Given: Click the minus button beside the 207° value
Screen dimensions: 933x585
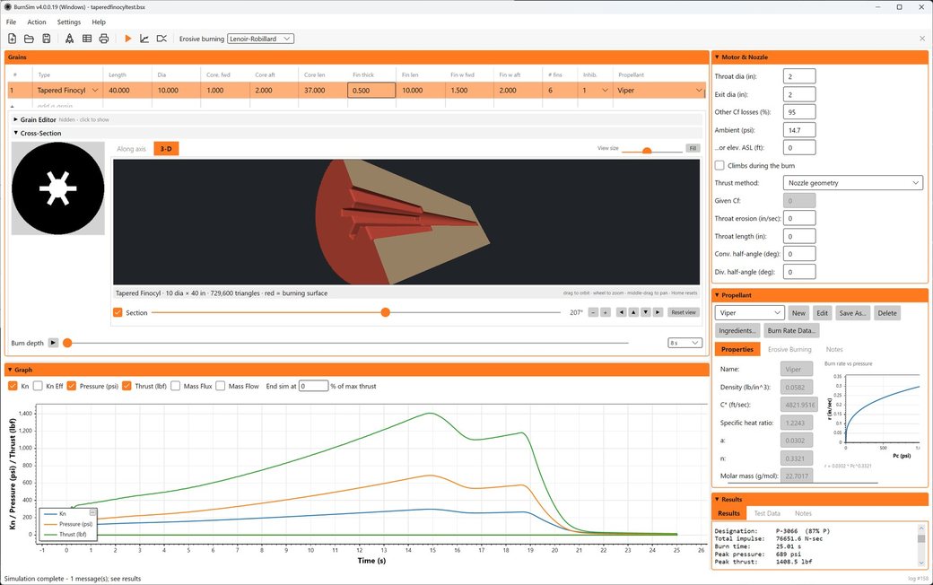Looking at the screenshot, I should pyautogui.click(x=593, y=312).
